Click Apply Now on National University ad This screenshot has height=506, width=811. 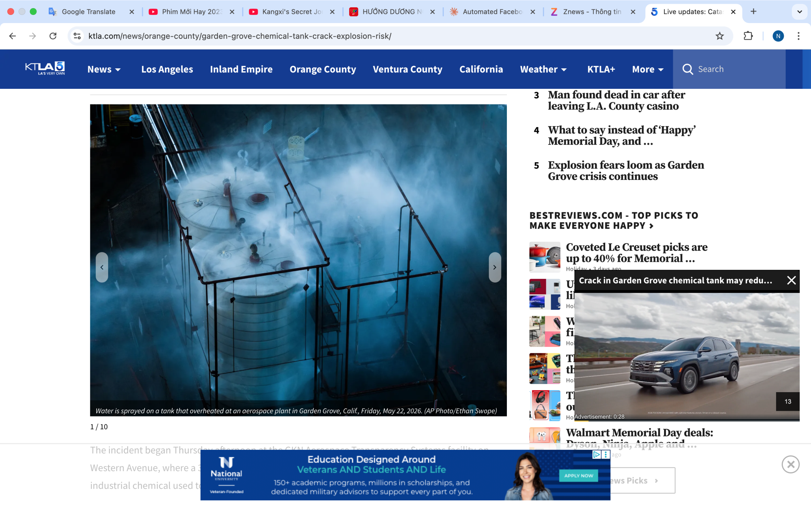[x=578, y=476]
